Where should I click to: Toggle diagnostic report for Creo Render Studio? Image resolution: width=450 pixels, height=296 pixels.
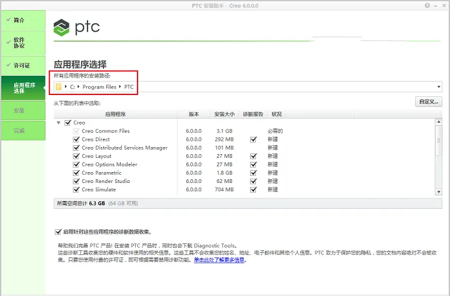(x=253, y=181)
